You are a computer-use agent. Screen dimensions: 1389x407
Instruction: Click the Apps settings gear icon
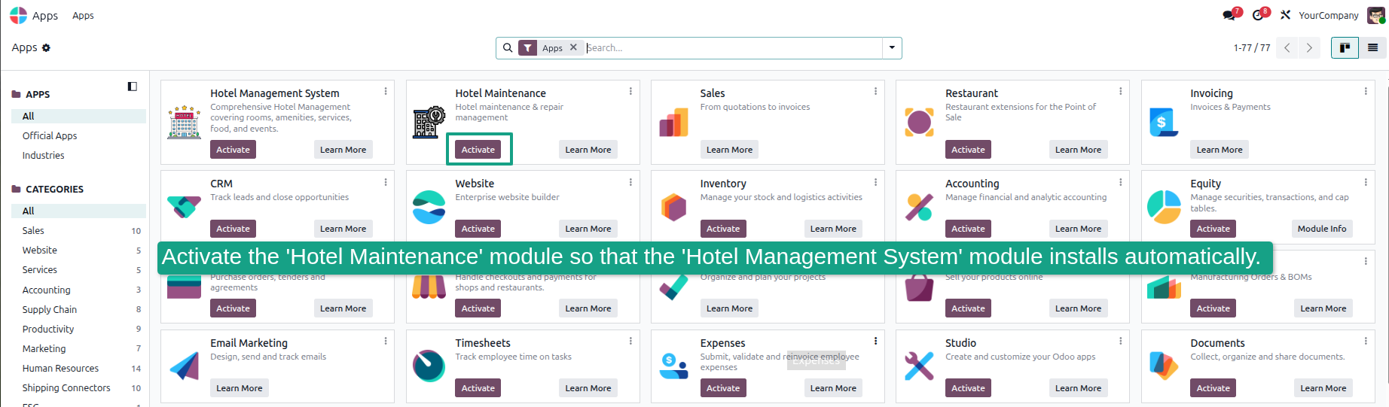[x=46, y=47]
